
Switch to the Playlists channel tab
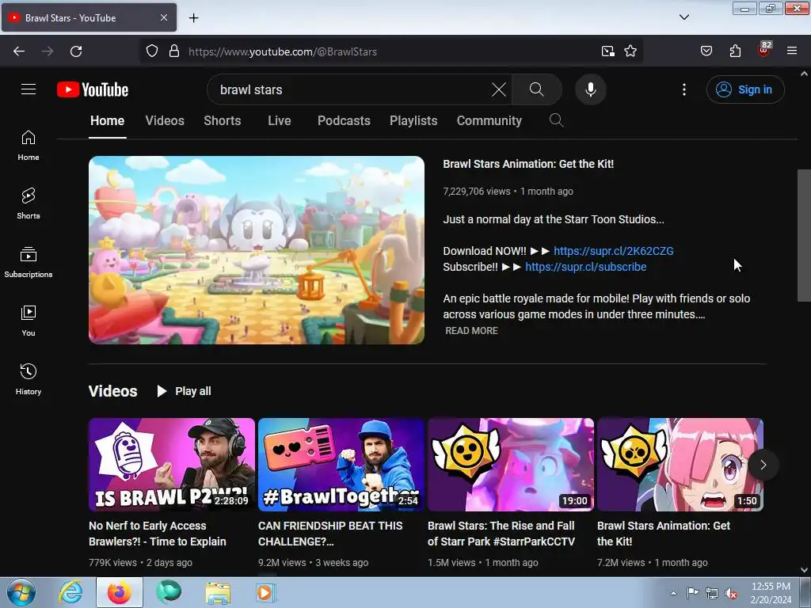413,120
